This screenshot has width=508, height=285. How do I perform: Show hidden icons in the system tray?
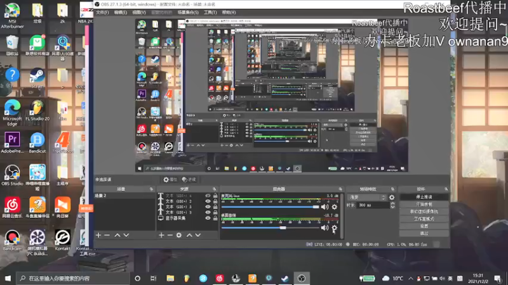410,278
